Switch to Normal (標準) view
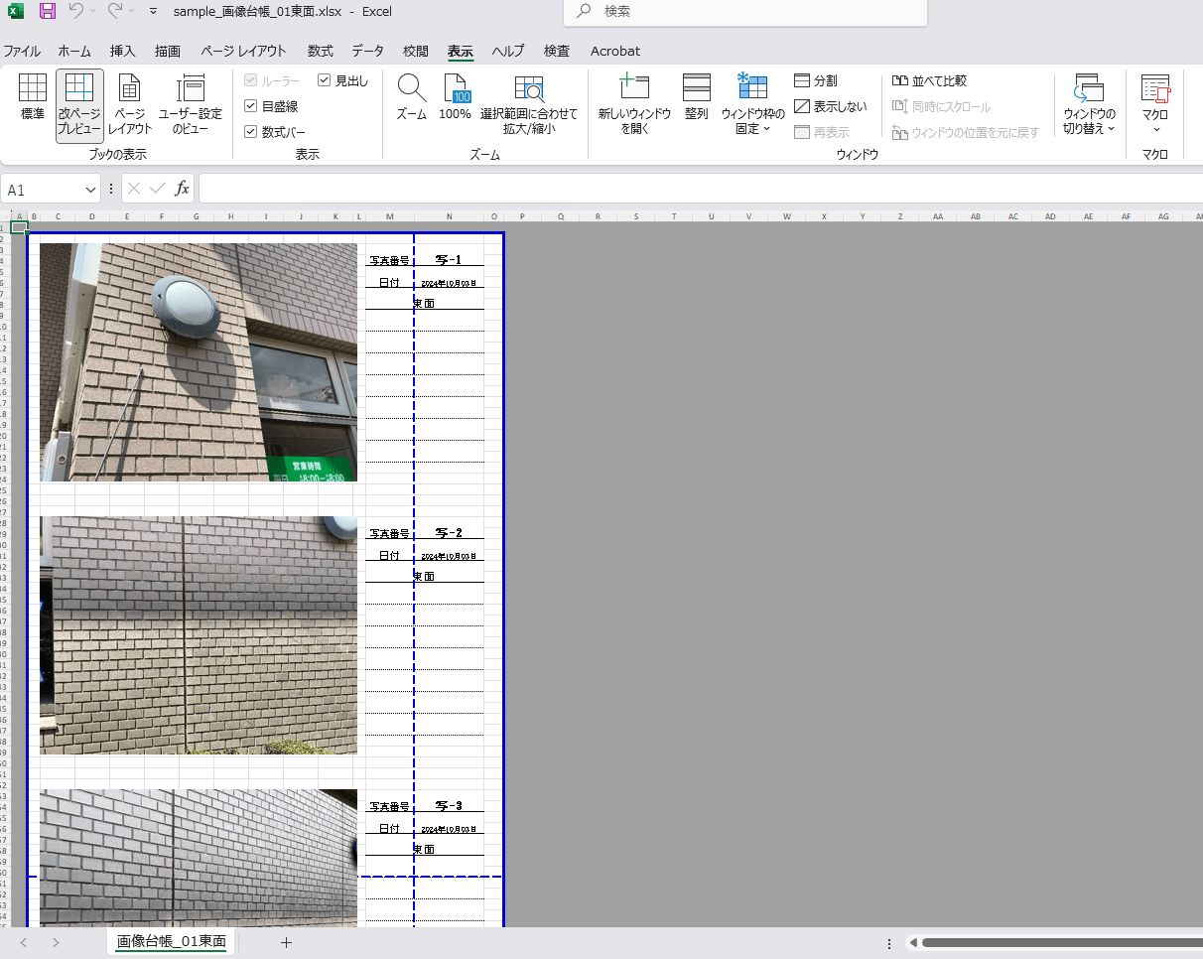The width and height of the screenshot is (1203, 959). point(33,99)
